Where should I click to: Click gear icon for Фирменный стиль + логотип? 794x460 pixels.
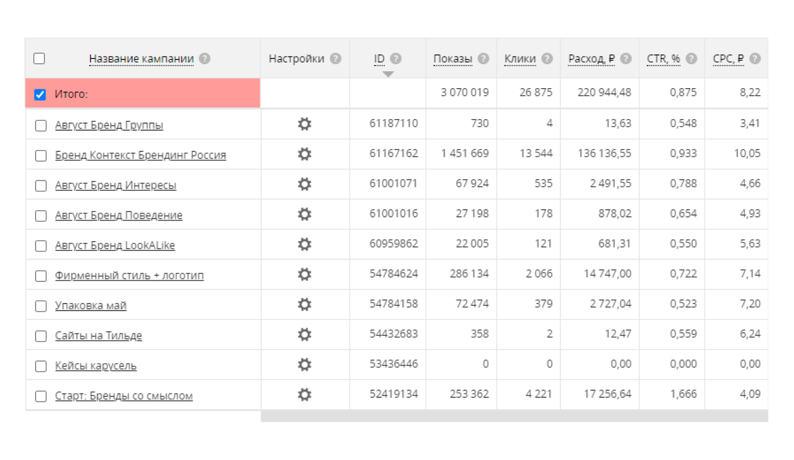point(304,274)
